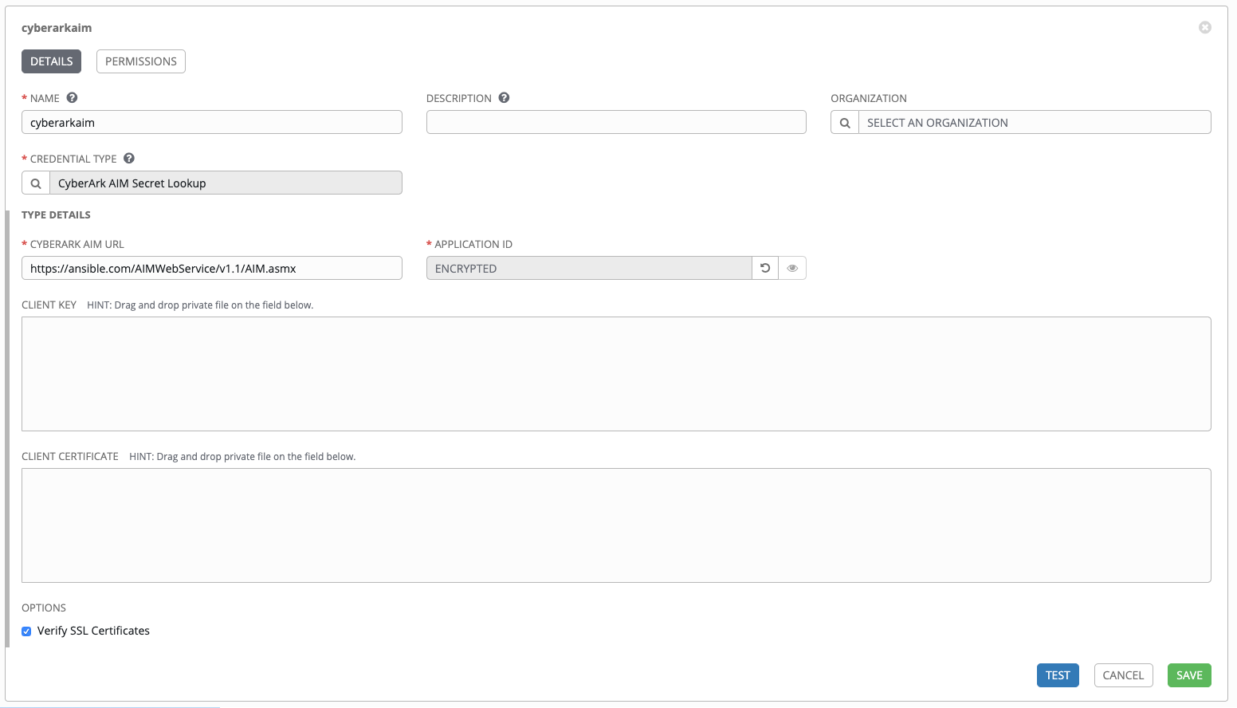Click the CLIENT KEY drag and drop hint
Image resolution: width=1237 pixels, height=708 pixels.
[200, 305]
